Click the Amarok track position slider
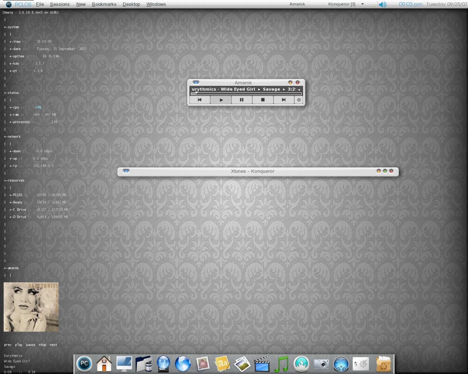 [246, 93]
